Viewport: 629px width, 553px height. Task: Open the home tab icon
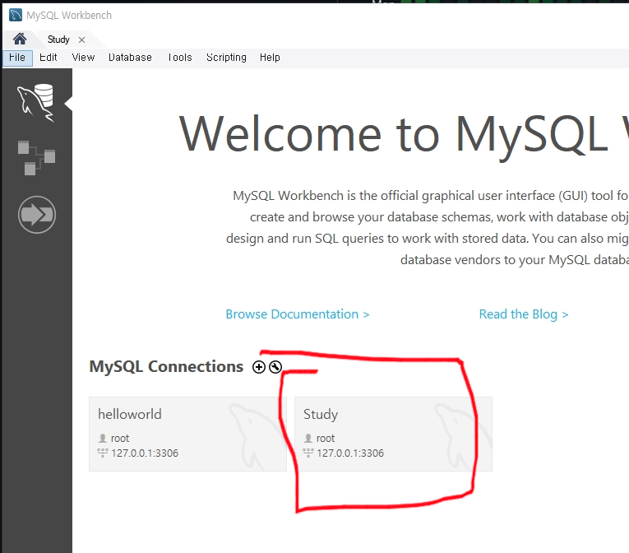[x=20, y=39]
